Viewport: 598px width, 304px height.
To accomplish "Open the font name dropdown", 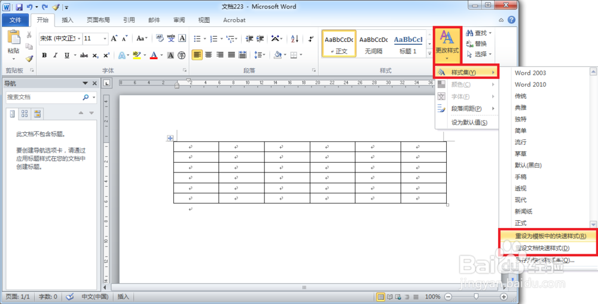I will [79, 38].
